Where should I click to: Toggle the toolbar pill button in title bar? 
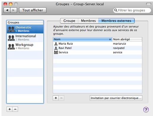(149, 4)
